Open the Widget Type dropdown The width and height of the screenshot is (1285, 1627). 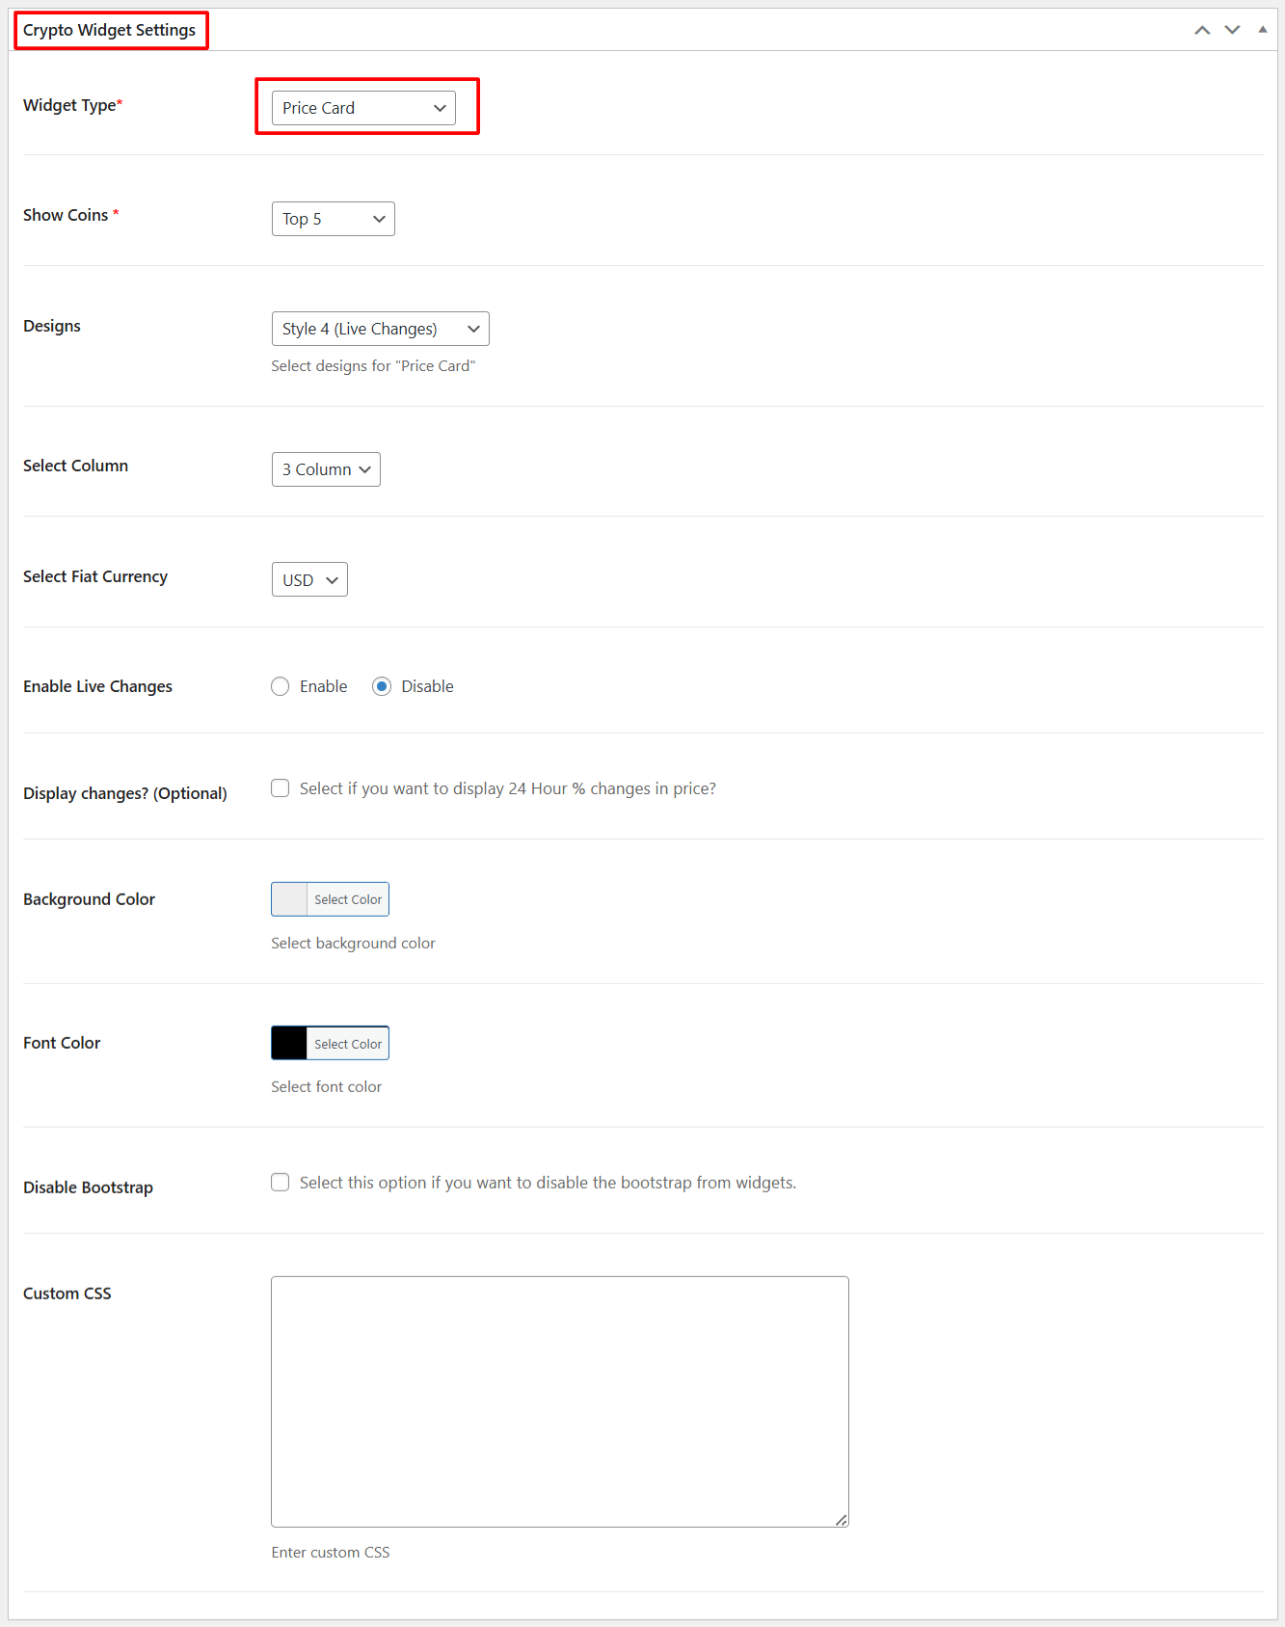coord(363,108)
